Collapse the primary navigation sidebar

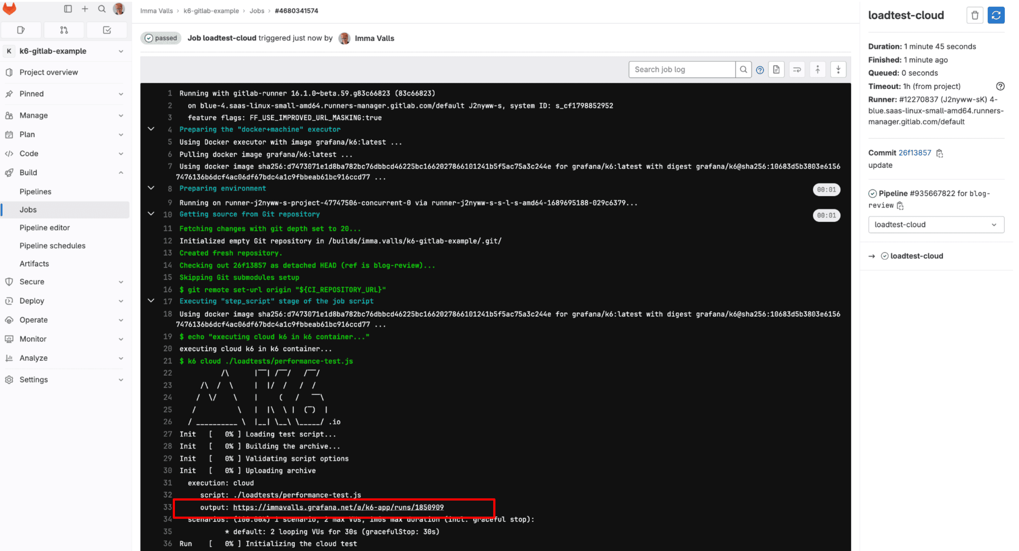click(x=68, y=9)
